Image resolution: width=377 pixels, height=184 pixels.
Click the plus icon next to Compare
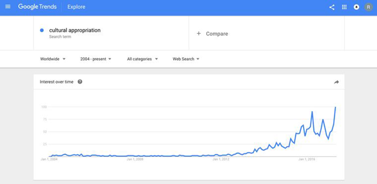tap(199, 34)
